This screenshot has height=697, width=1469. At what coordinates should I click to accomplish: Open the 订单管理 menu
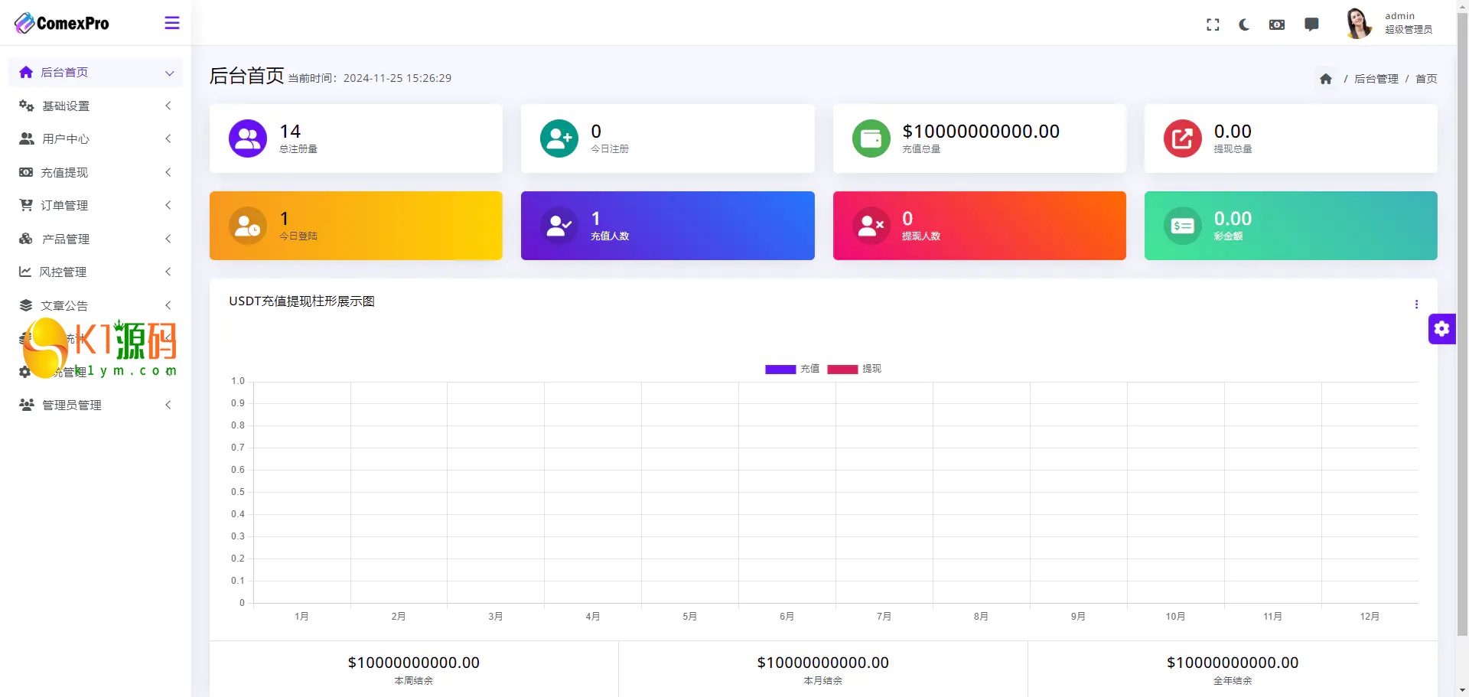[x=96, y=205]
